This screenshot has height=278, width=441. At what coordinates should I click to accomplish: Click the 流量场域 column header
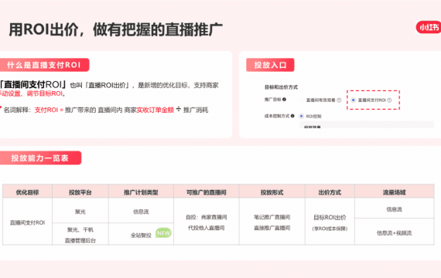394,192
